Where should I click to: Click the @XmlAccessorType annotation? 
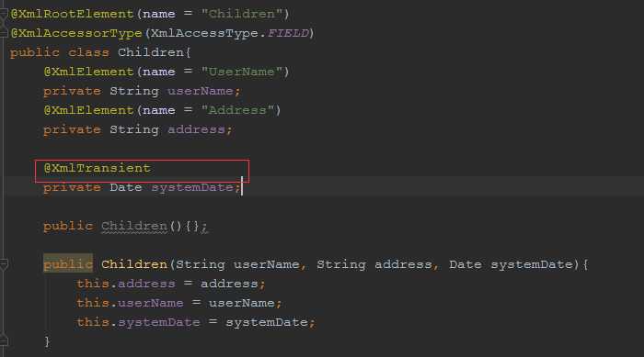(x=76, y=33)
